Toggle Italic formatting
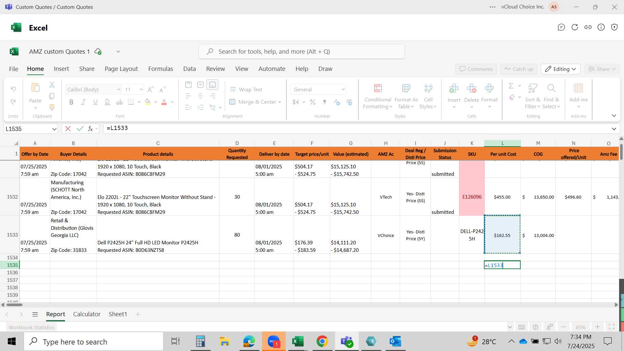The width and height of the screenshot is (624, 351). [83, 102]
